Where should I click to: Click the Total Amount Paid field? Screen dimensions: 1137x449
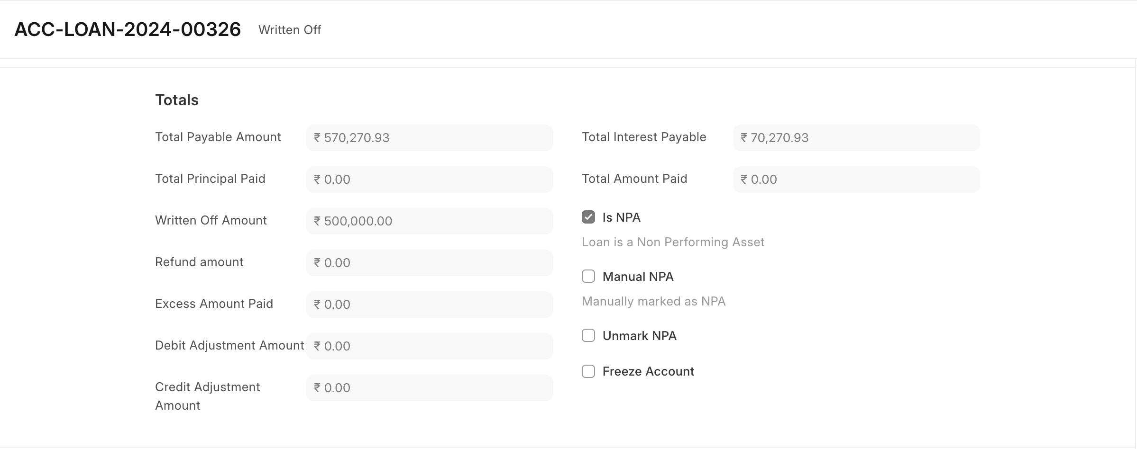click(x=856, y=180)
